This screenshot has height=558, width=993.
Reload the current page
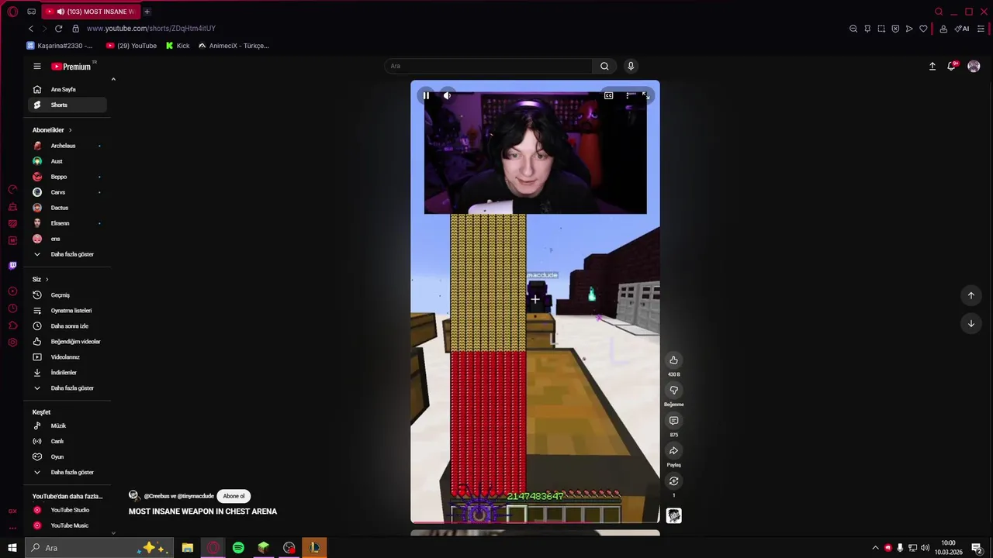coord(58,29)
